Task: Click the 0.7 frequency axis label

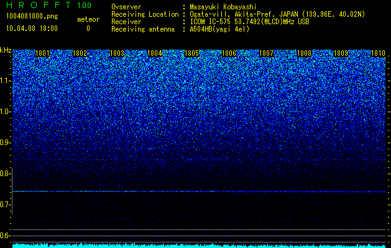Action: pyautogui.click(x=5, y=205)
